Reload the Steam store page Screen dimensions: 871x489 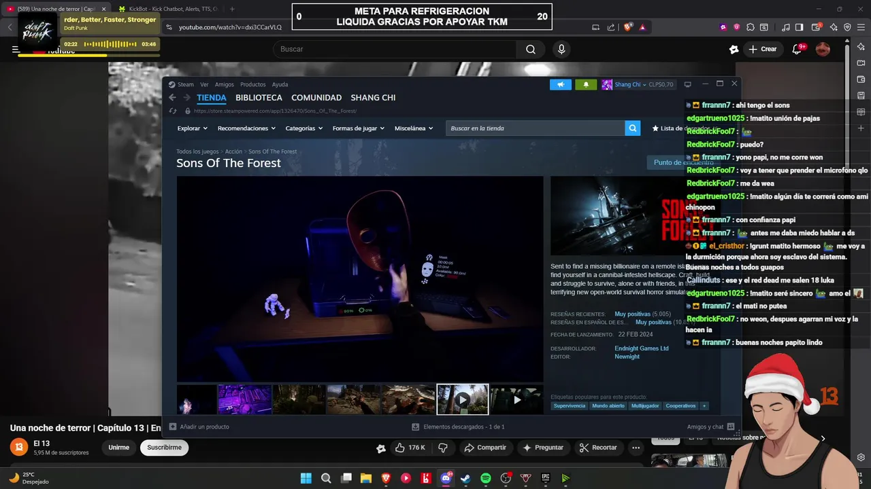click(x=172, y=111)
